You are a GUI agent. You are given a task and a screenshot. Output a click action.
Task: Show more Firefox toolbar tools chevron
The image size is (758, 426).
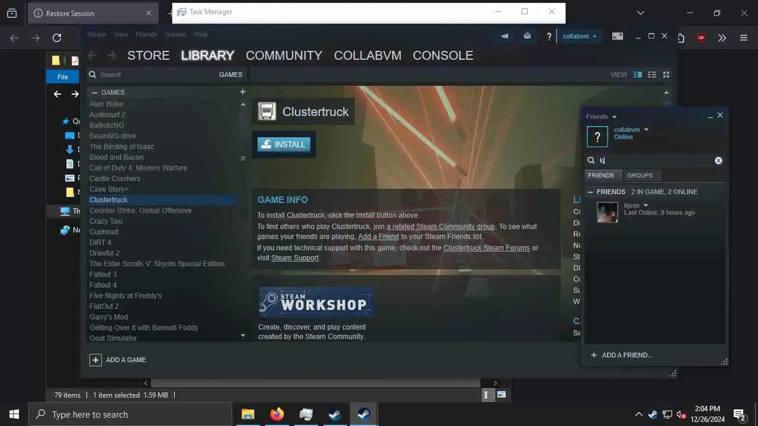[x=722, y=38]
